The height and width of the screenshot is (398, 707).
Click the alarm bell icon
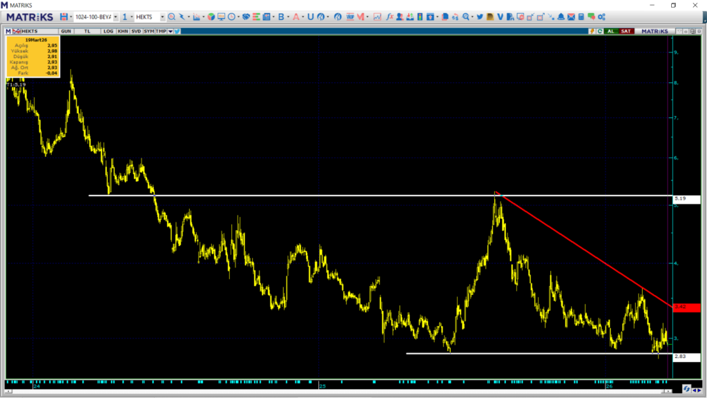tap(561, 17)
